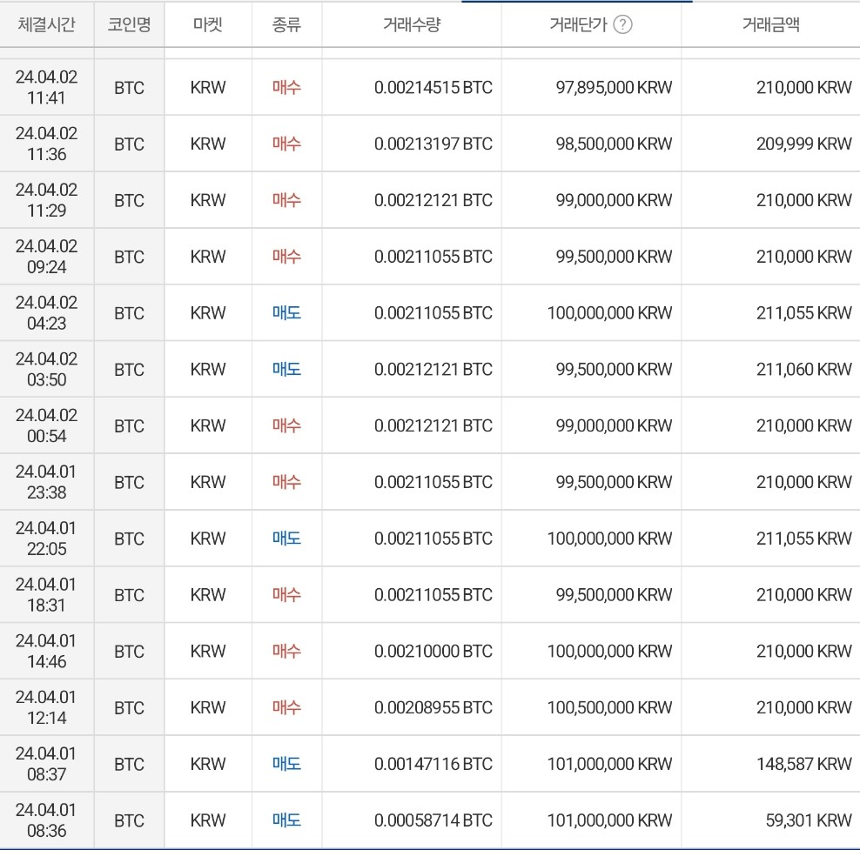Select the time cell 24.04.02 11:29
This screenshot has height=850, width=860.
47,200
